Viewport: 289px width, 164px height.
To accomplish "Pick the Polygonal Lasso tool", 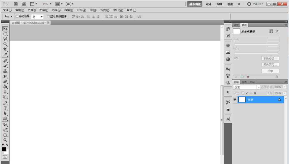I will [x=5, y=39].
